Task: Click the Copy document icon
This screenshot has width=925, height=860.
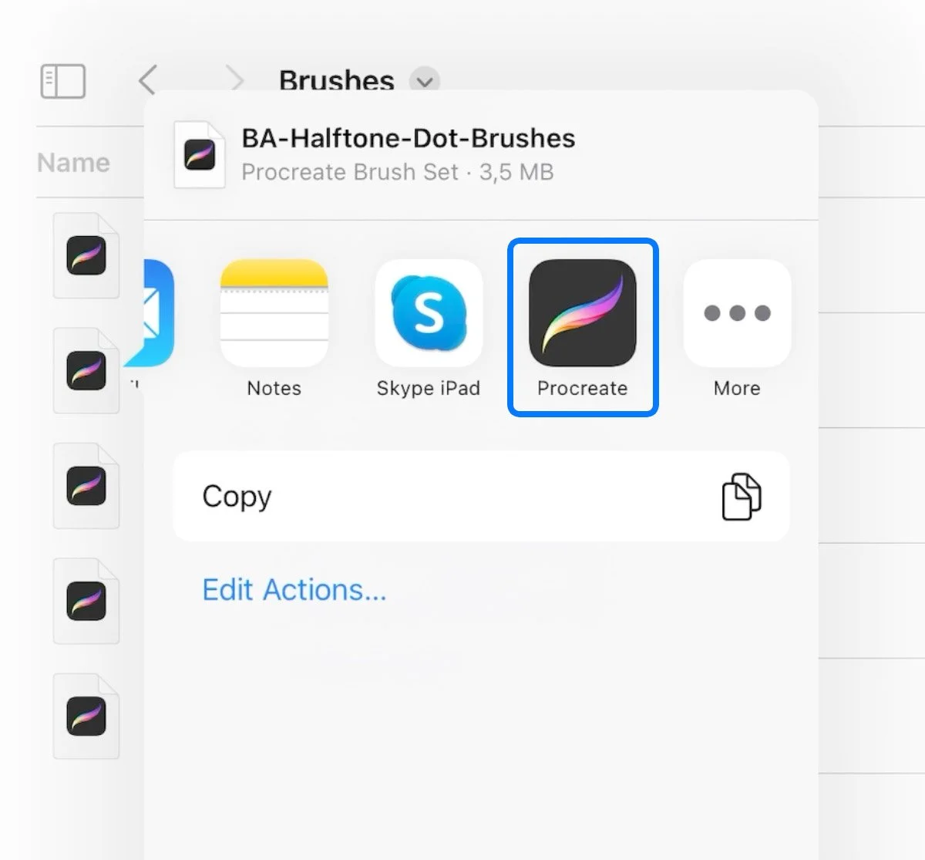Action: [741, 497]
